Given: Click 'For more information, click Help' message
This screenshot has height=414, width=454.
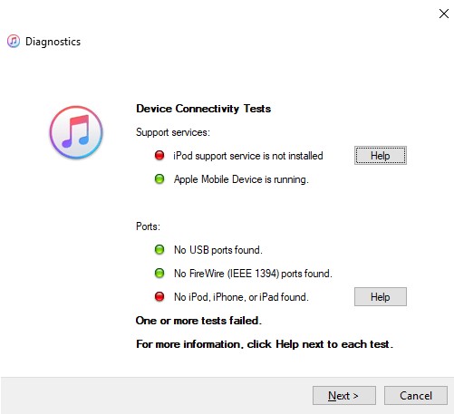Looking at the screenshot, I should (265, 344).
